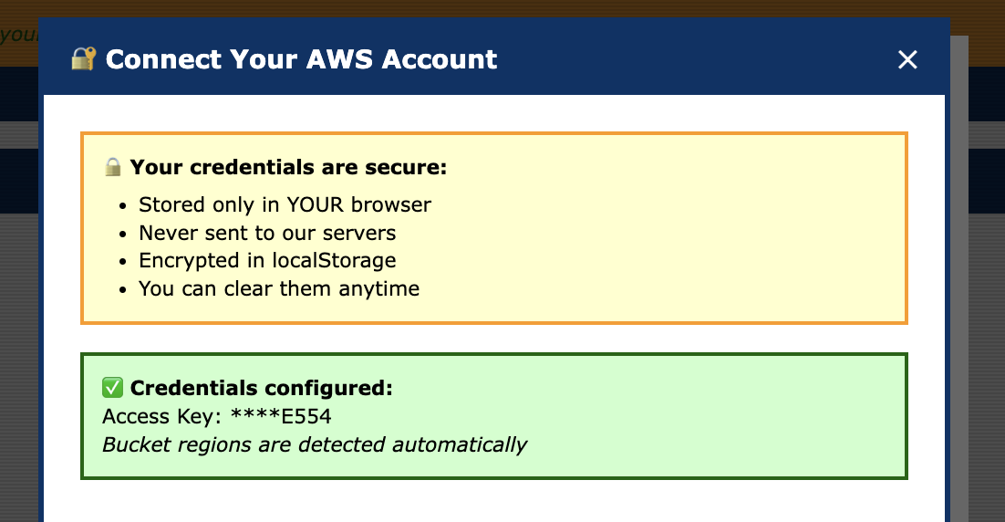Click 'Bucket regions are detected automatically' note
1005x522 pixels.
pos(315,445)
